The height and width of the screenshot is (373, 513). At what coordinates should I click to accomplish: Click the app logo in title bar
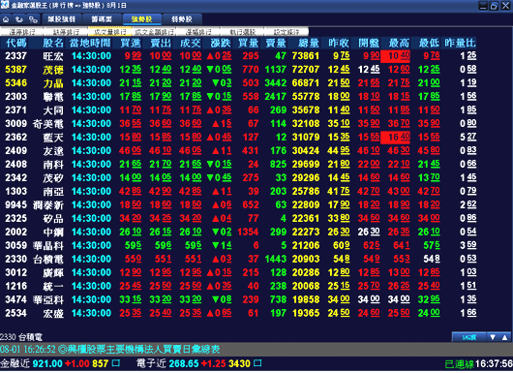coord(5,5)
